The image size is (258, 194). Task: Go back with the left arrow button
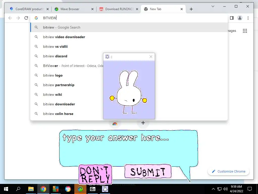(10, 18)
